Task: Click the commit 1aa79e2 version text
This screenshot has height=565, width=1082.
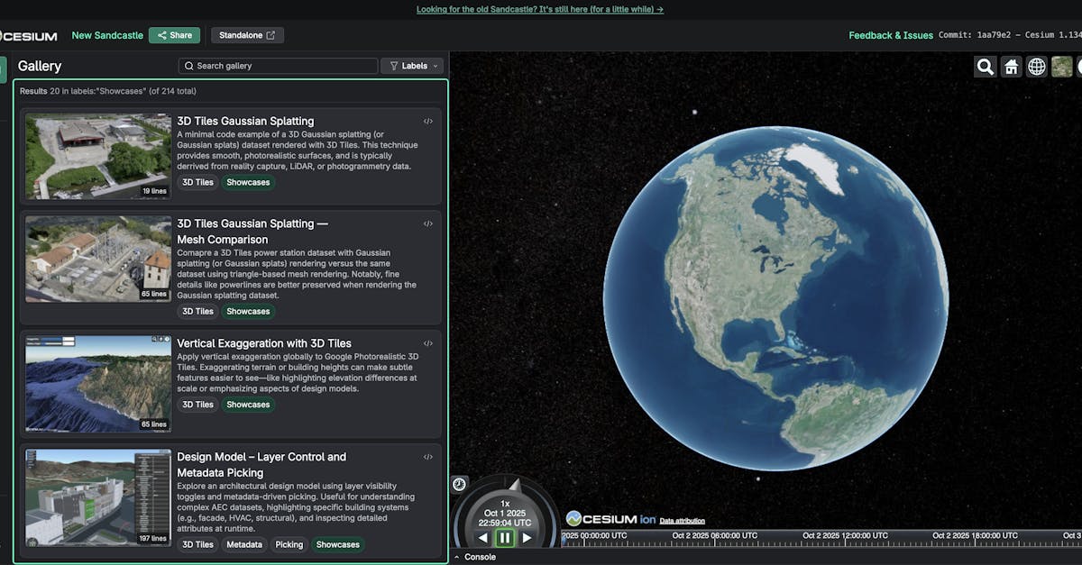Action: click(x=1010, y=35)
